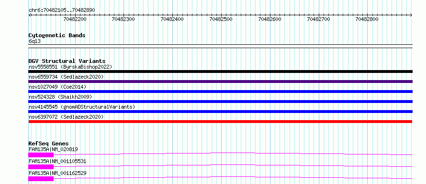Click the black nsv5558551 variant bar
Screen dimensions: 426x184
[x=220, y=72]
